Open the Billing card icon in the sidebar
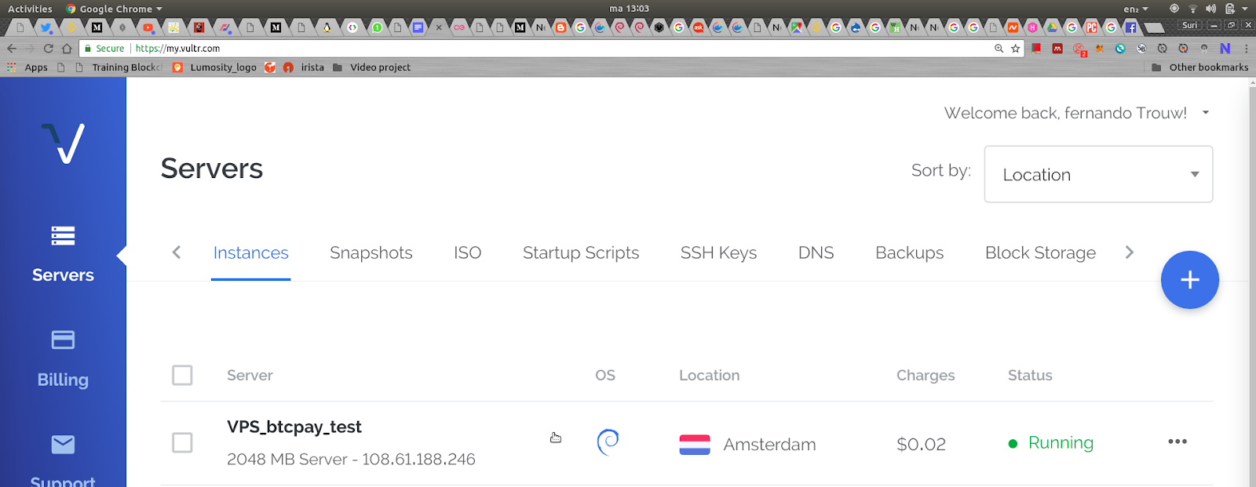1256x487 pixels. tap(63, 340)
